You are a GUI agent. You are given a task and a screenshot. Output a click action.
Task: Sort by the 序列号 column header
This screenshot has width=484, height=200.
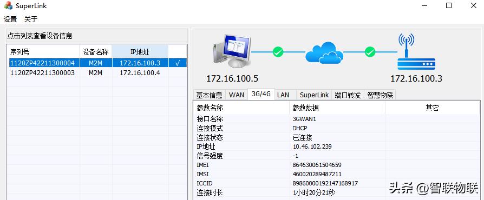pos(43,51)
